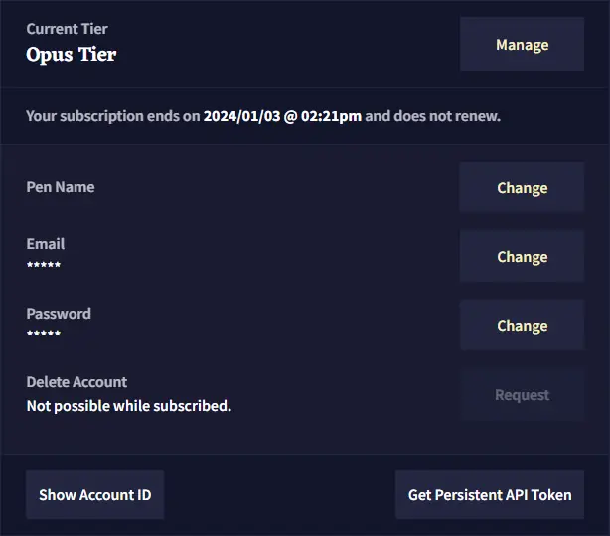Change the Pen Name
Viewport: 610px width, 536px height.
(522, 188)
